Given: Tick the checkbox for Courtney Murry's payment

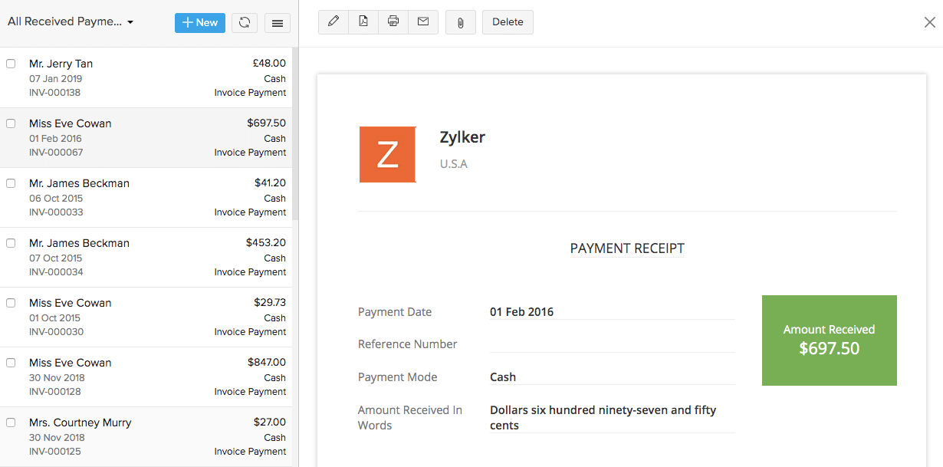Looking at the screenshot, I should coord(10,422).
